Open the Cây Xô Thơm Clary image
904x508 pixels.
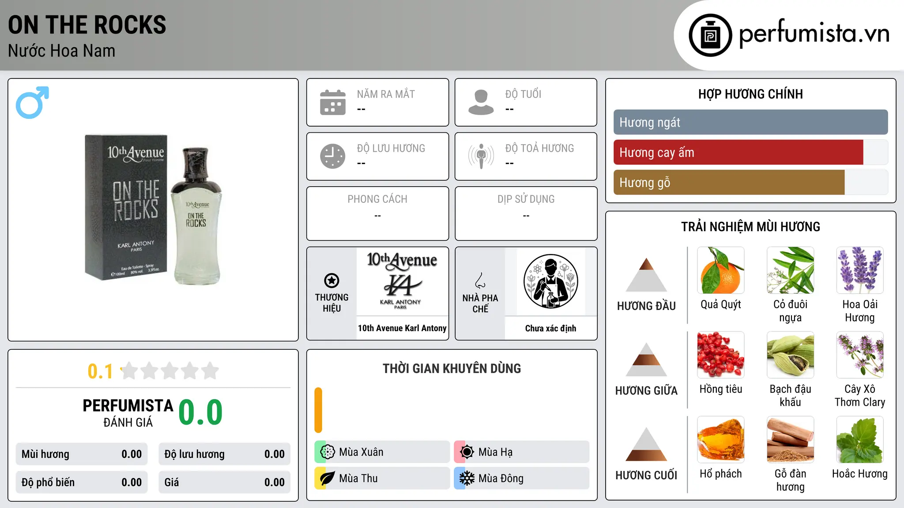coord(860,355)
